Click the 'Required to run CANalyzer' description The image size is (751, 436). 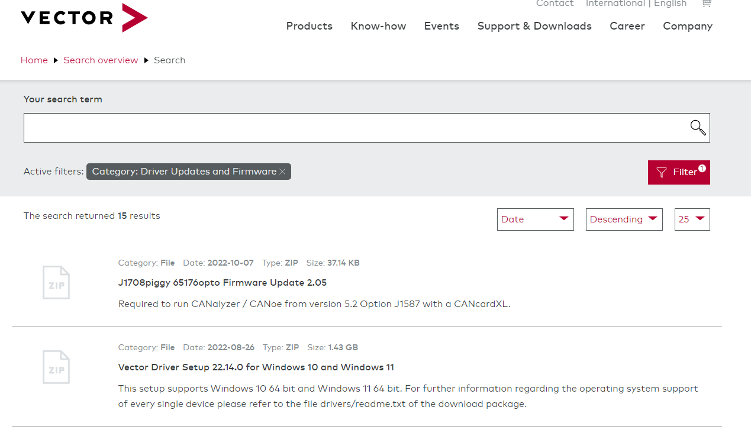tap(314, 304)
